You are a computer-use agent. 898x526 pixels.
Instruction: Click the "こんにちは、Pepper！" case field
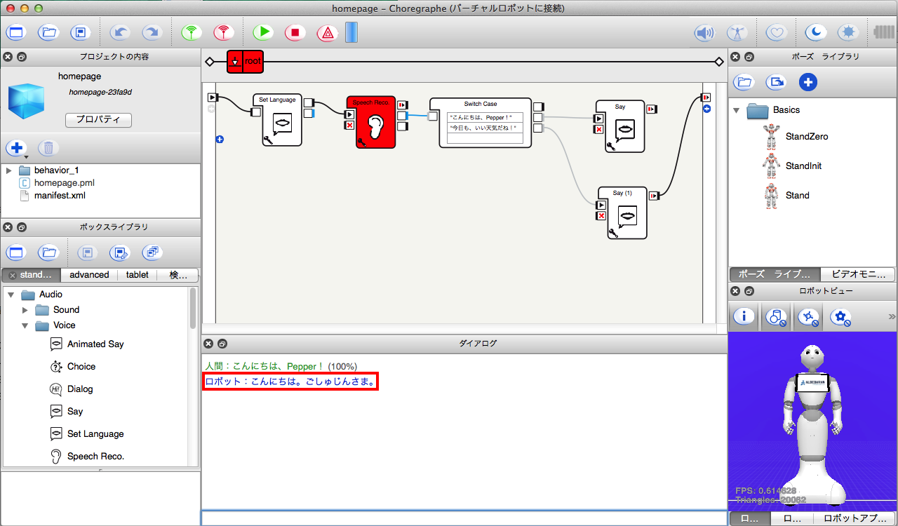[x=485, y=117]
